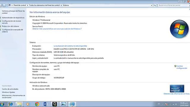Click the user-PC value beside Nombre de equipo
This screenshot has height=107, width=190.
57,66
